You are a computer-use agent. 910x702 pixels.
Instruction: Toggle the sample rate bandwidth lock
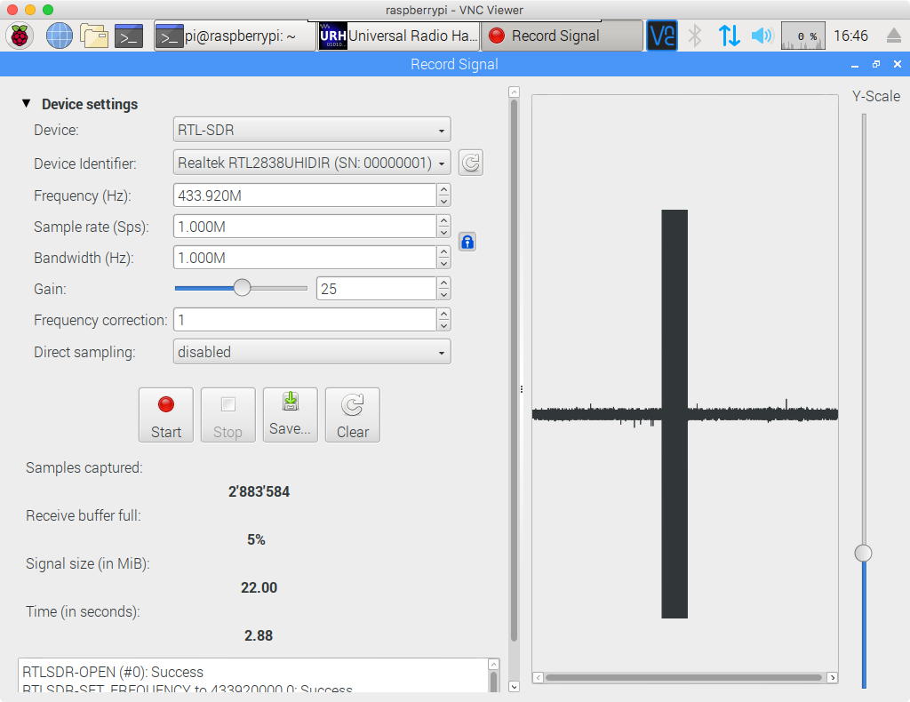click(x=467, y=242)
